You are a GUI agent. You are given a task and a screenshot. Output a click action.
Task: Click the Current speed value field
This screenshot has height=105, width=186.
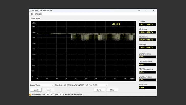pos(147,25)
